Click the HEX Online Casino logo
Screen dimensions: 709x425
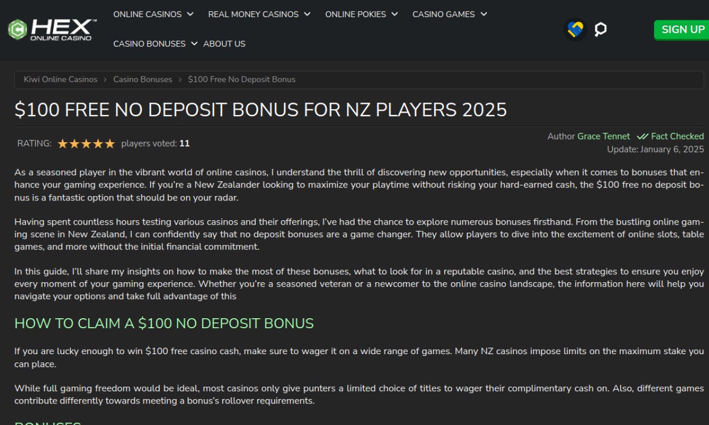pos(52,29)
